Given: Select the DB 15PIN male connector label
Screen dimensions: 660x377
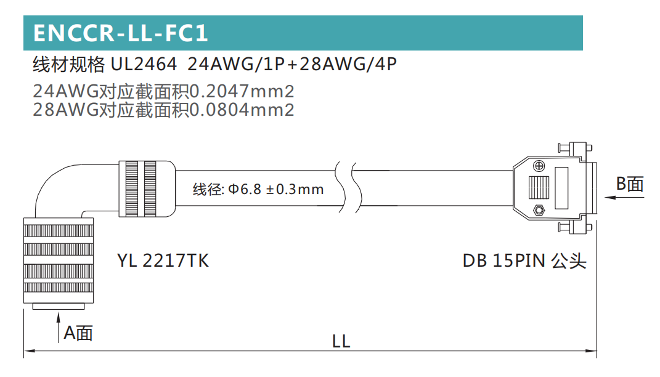Looking at the screenshot, I should point(524,261).
